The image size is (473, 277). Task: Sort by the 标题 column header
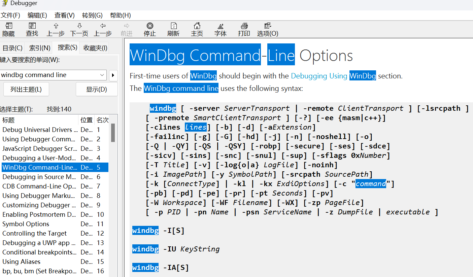40,120
